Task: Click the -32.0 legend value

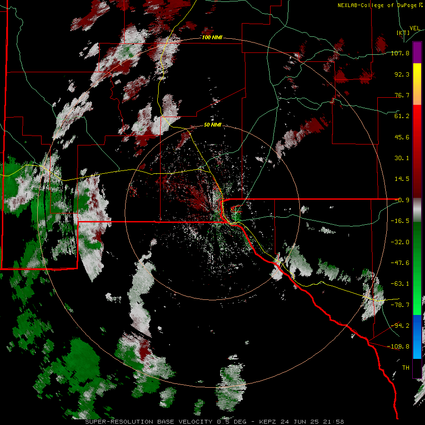Action: click(400, 242)
